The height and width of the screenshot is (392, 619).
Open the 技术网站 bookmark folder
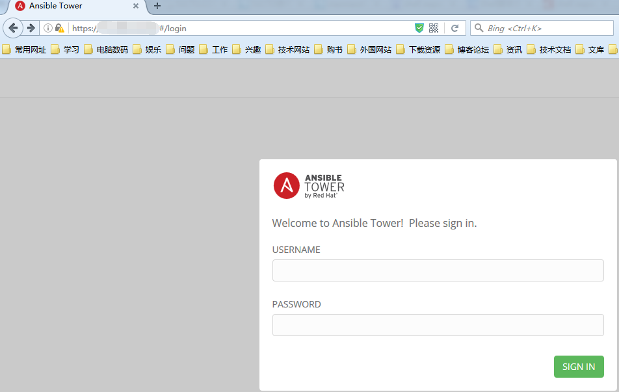coord(288,50)
